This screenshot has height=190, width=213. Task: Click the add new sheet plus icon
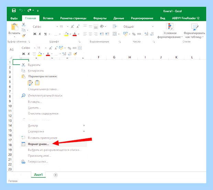tap(56, 175)
